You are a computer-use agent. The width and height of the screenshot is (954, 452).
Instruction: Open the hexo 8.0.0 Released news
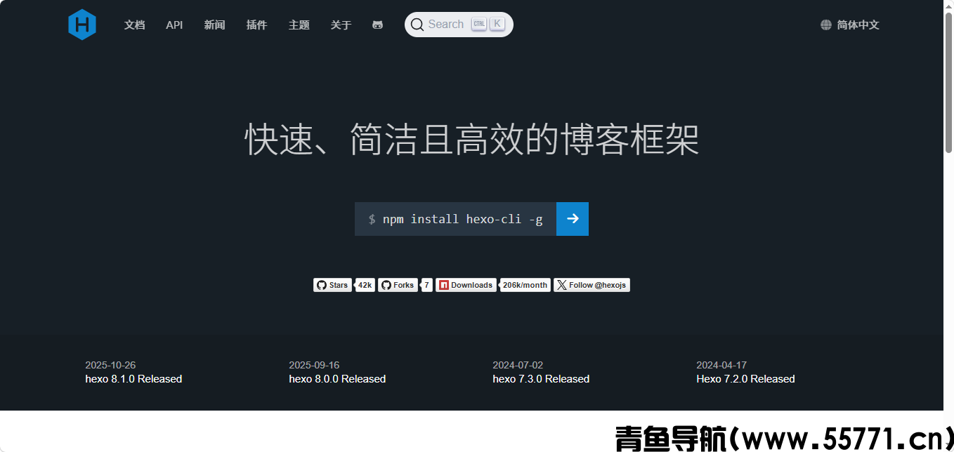pos(337,379)
